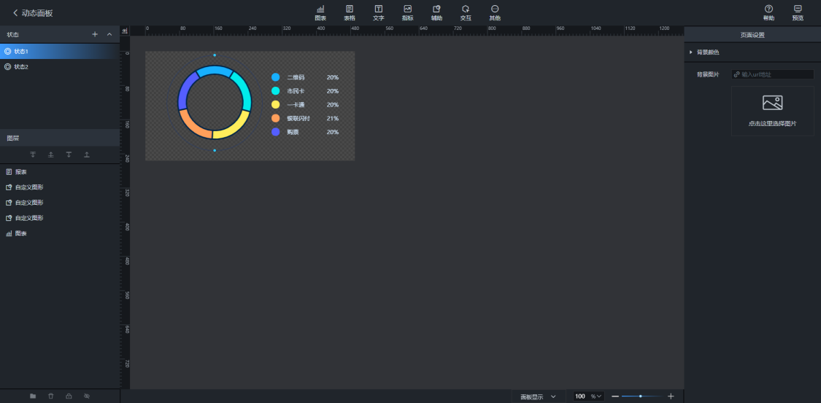Collapse the 状态 panel with chevron
The height and width of the screenshot is (403, 821).
click(x=109, y=34)
